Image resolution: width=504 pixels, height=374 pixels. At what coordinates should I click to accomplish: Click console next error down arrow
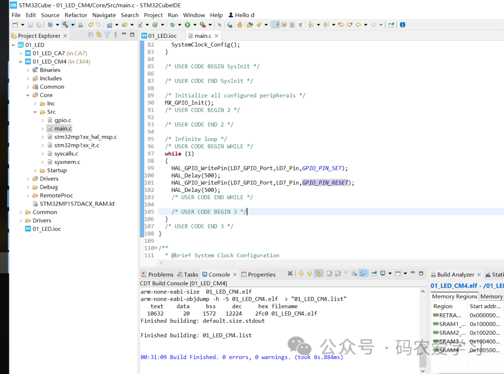[301, 274]
